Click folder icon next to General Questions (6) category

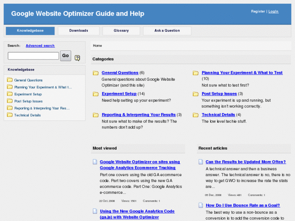(96, 73)
